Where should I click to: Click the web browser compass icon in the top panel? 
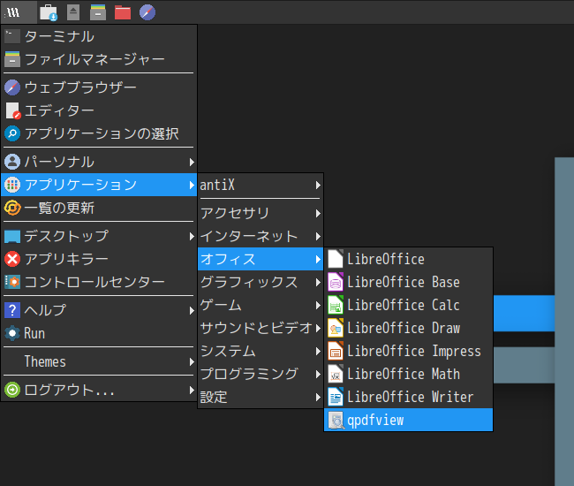147,12
